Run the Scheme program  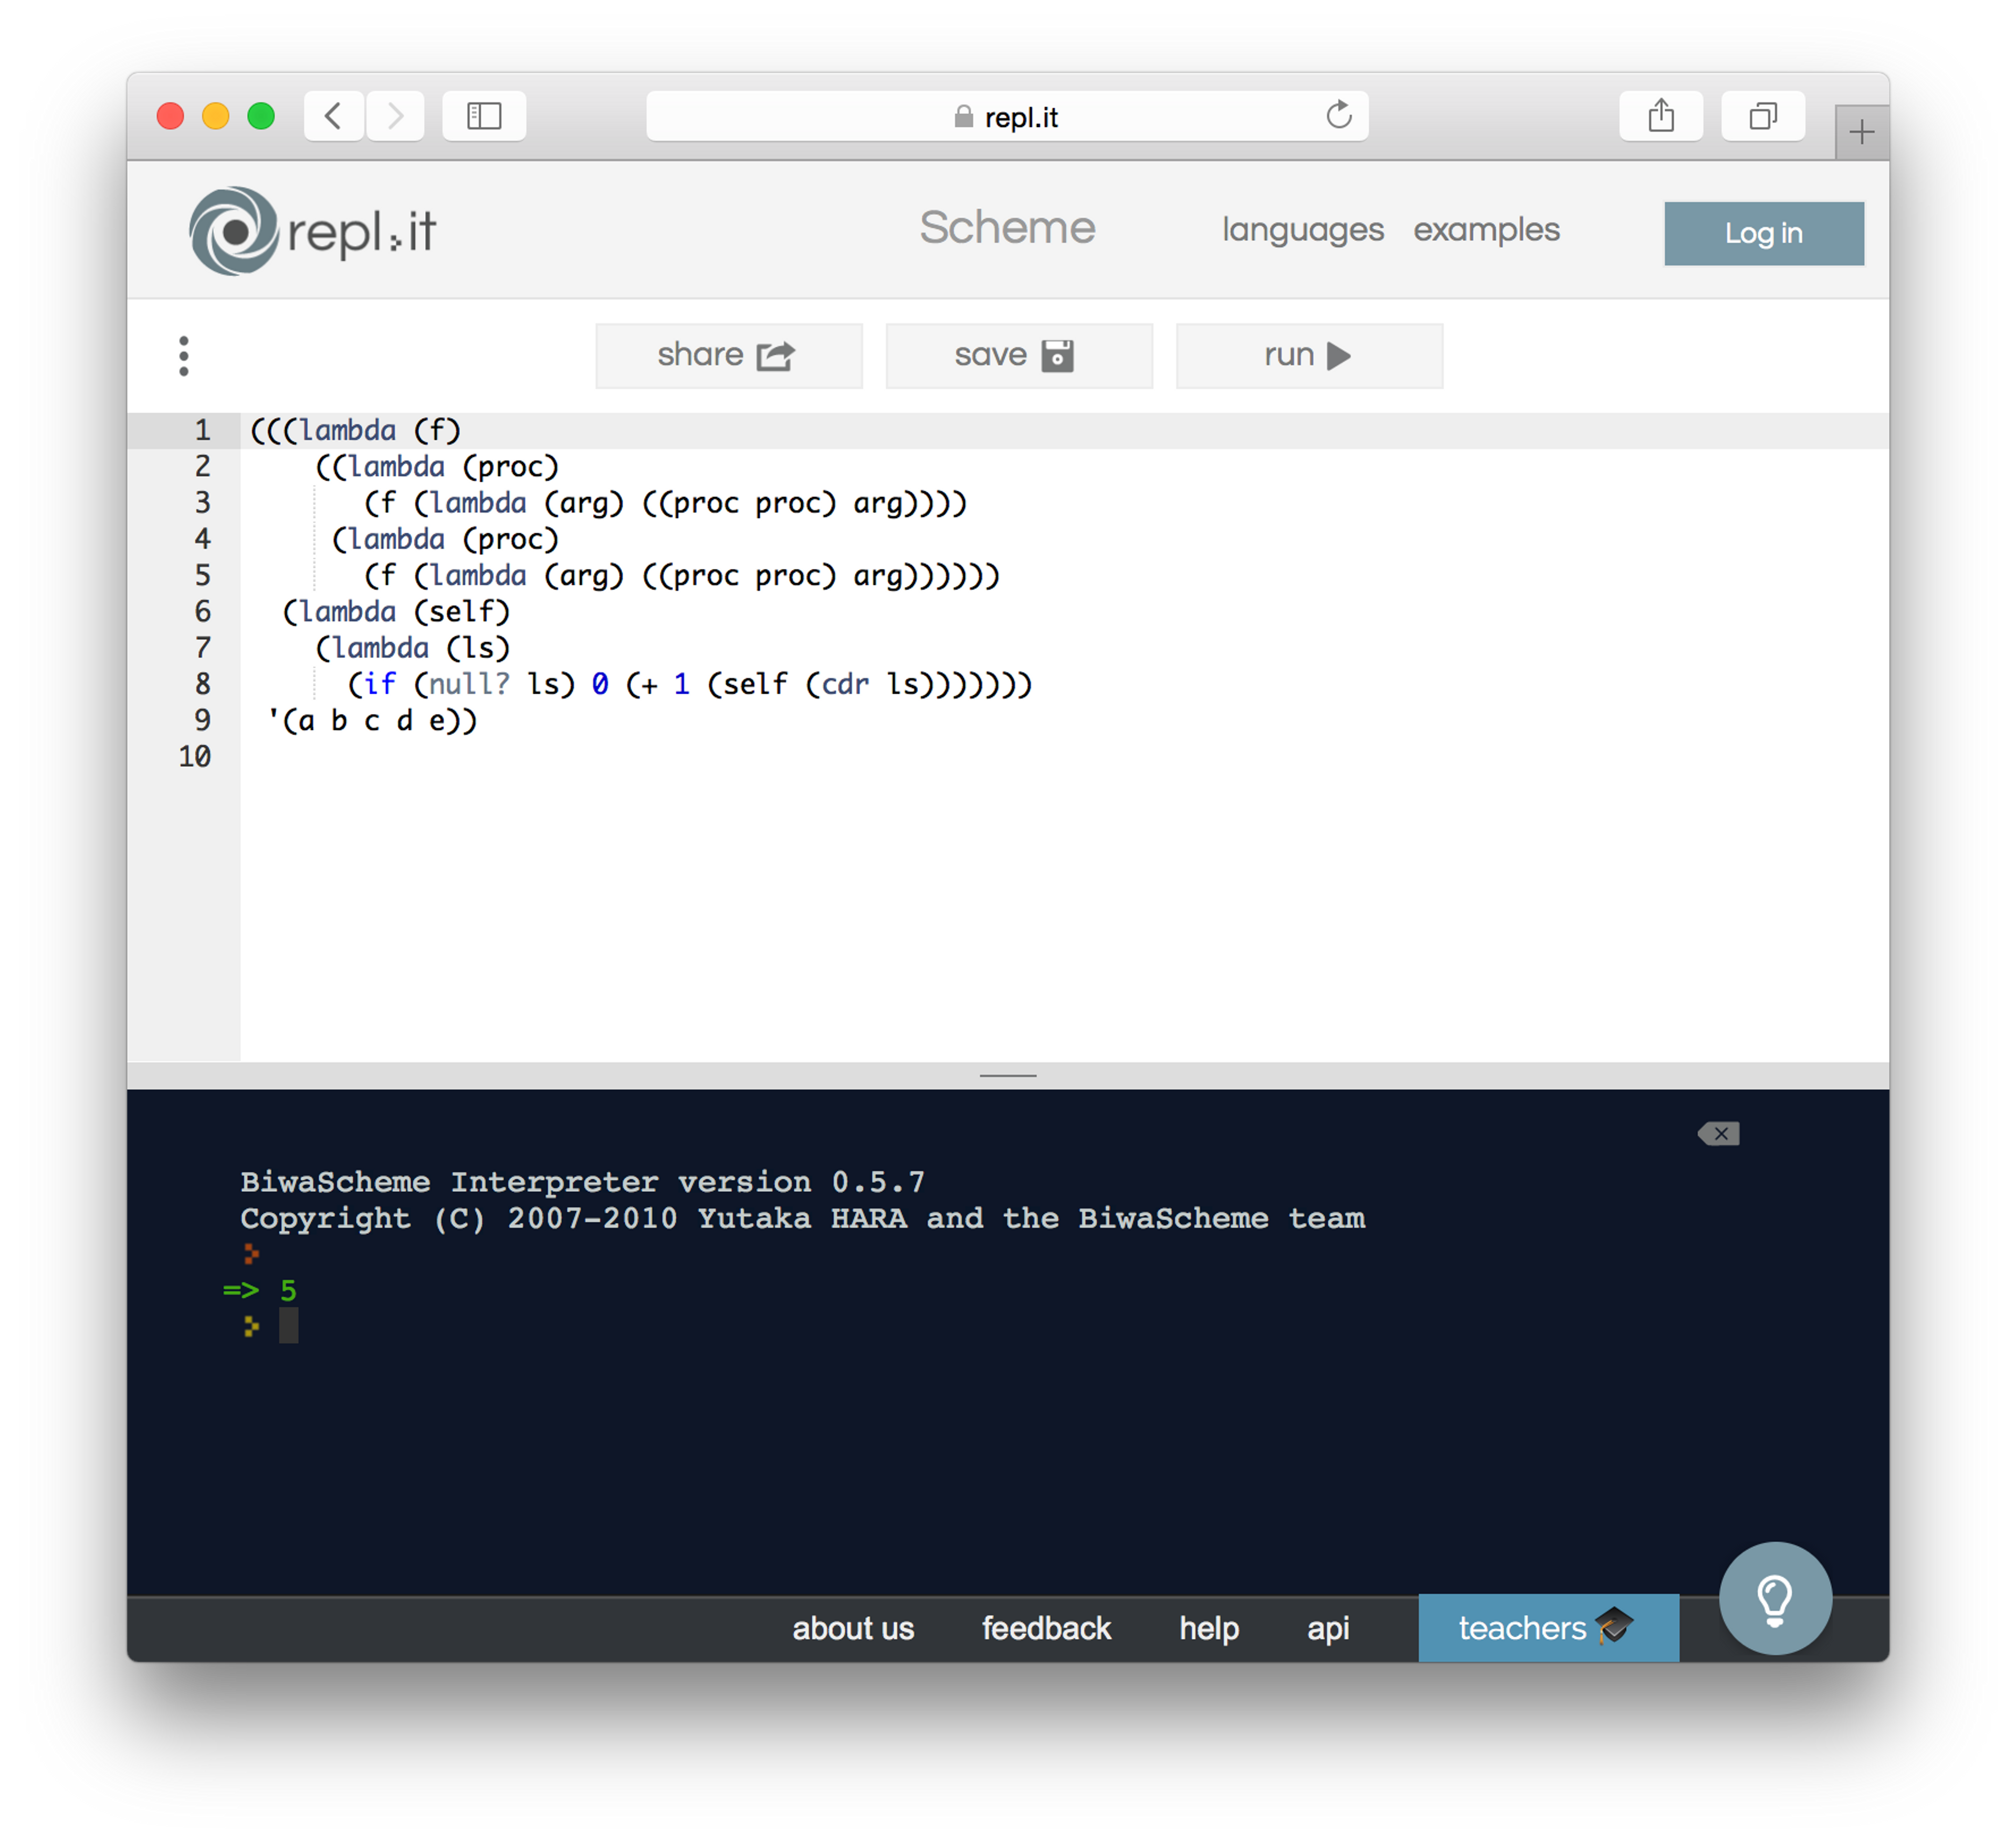[1308, 356]
